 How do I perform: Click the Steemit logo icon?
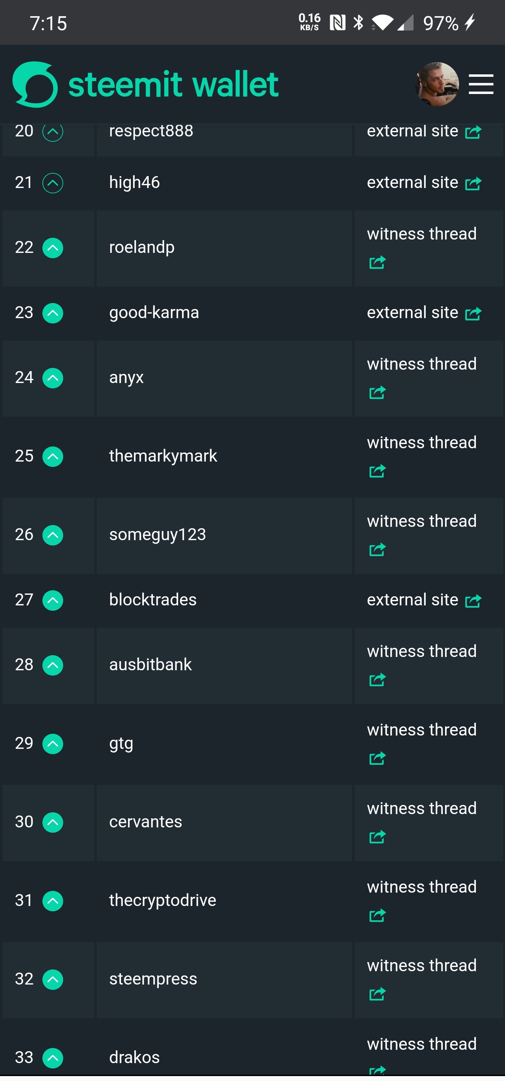(x=35, y=84)
